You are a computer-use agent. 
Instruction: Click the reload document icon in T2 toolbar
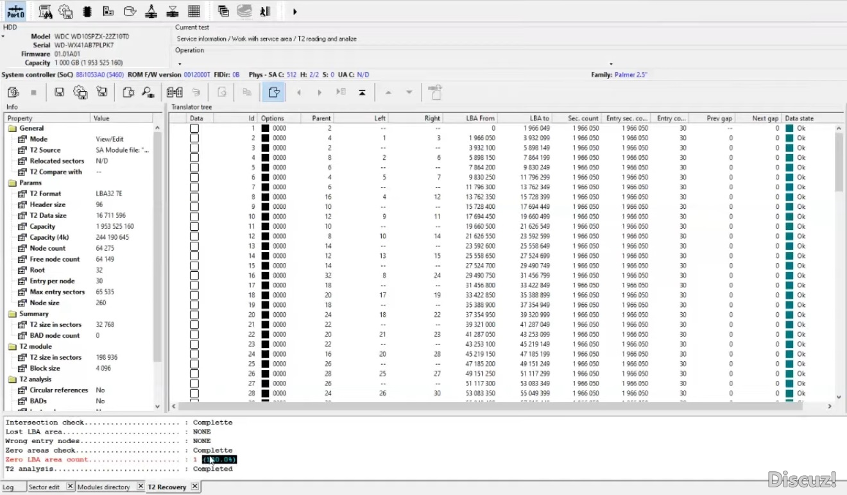[13, 92]
